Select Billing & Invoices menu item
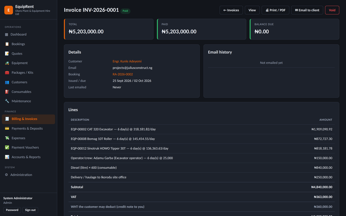The width and height of the screenshot is (346, 216). point(28,119)
